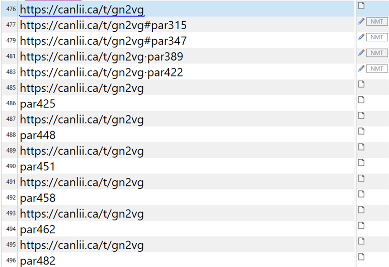Click segment number 496
This screenshot has width=389, height=267.
(11, 260)
